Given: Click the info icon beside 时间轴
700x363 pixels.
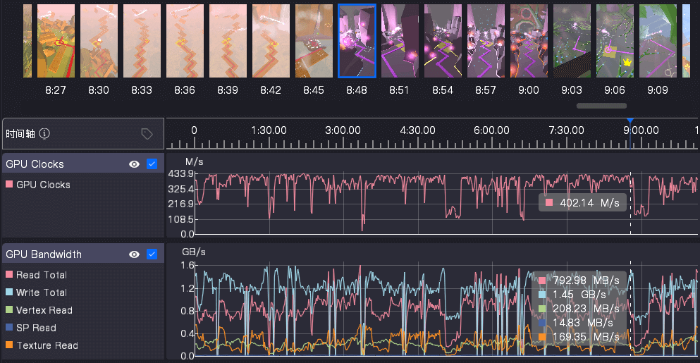Looking at the screenshot, I should coord(44,134).
